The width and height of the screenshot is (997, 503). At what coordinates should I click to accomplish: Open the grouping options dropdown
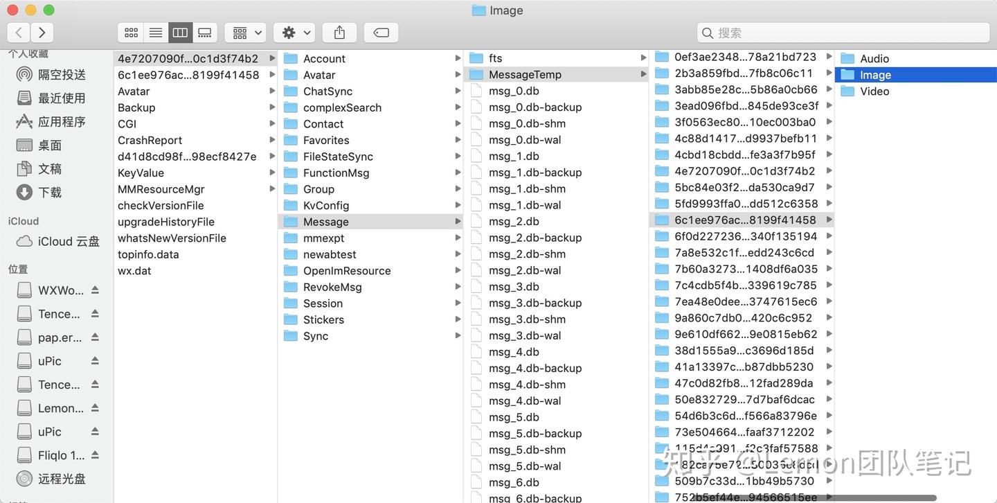click(x=246, y=32)
